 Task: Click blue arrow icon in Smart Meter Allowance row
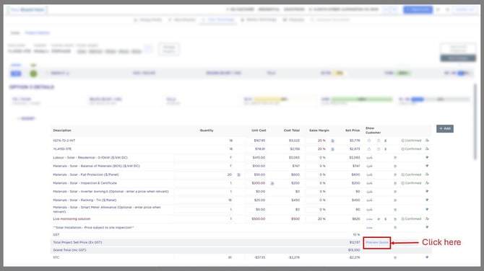(427, 209)
